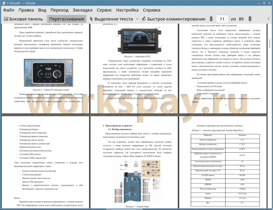The image size is (273, 210).
Task: Click caption 'Рисунок 3 – Arduino Mega'
Action: pyautogui.click(x=137, y=206)
